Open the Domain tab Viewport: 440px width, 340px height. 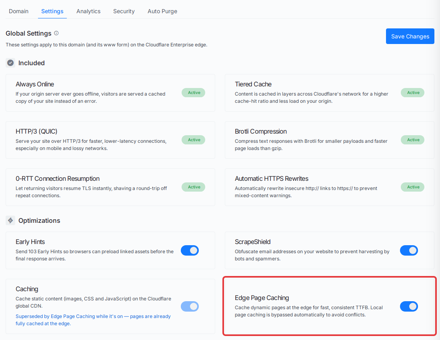[x=18, y=11]
